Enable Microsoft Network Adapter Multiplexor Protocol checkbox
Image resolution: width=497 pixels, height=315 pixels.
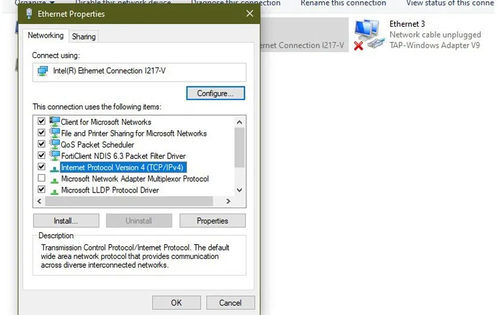[x=42, y=178]
